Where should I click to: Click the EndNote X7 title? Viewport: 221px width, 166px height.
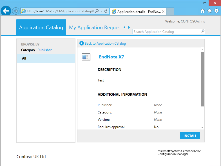111,57
